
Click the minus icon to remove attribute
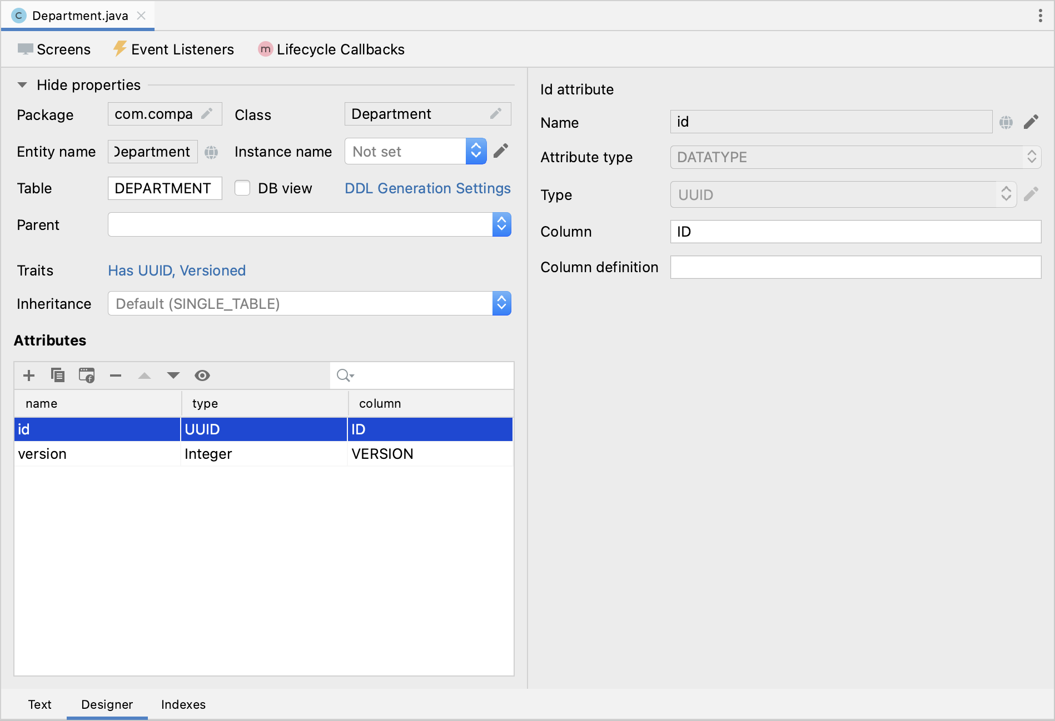tap(116, 375)
